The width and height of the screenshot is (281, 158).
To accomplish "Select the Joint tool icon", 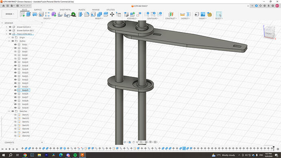I will [139, 14].
